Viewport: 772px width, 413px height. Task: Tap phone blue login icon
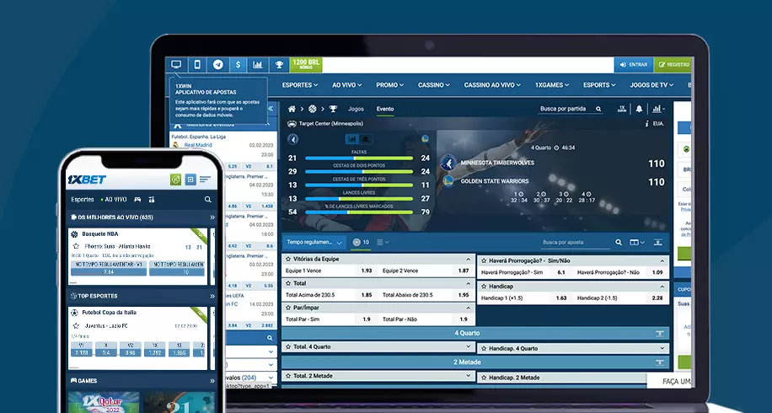(190, 180)
